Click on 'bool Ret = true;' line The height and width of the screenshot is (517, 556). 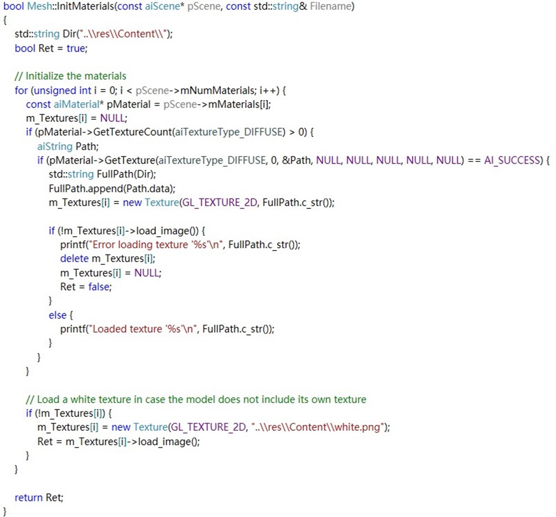point(51,48)
